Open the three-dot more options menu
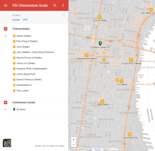155x151 pixels. tap(63, 5)
